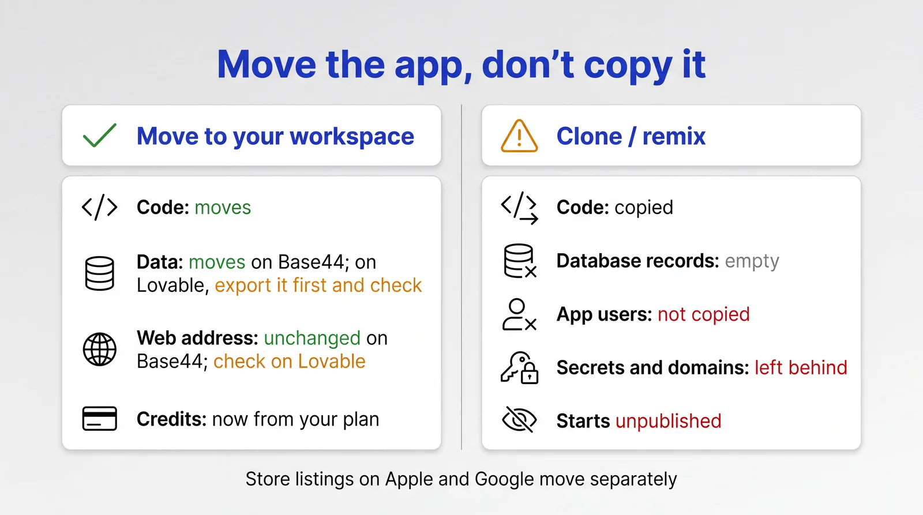The height and width of the screenshot is (515, 923).
Task: Select the "Move to your workspace" heading
Action: click(275, 137)
